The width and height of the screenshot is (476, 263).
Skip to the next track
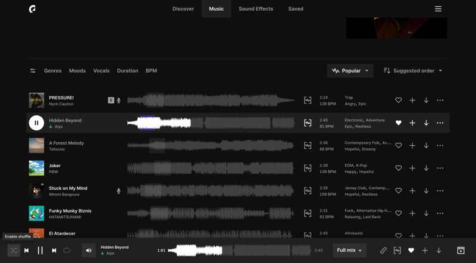(54, 251)
